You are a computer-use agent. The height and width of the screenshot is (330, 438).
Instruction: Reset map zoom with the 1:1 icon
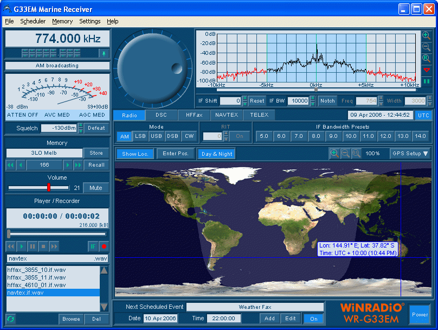(356, 154)
